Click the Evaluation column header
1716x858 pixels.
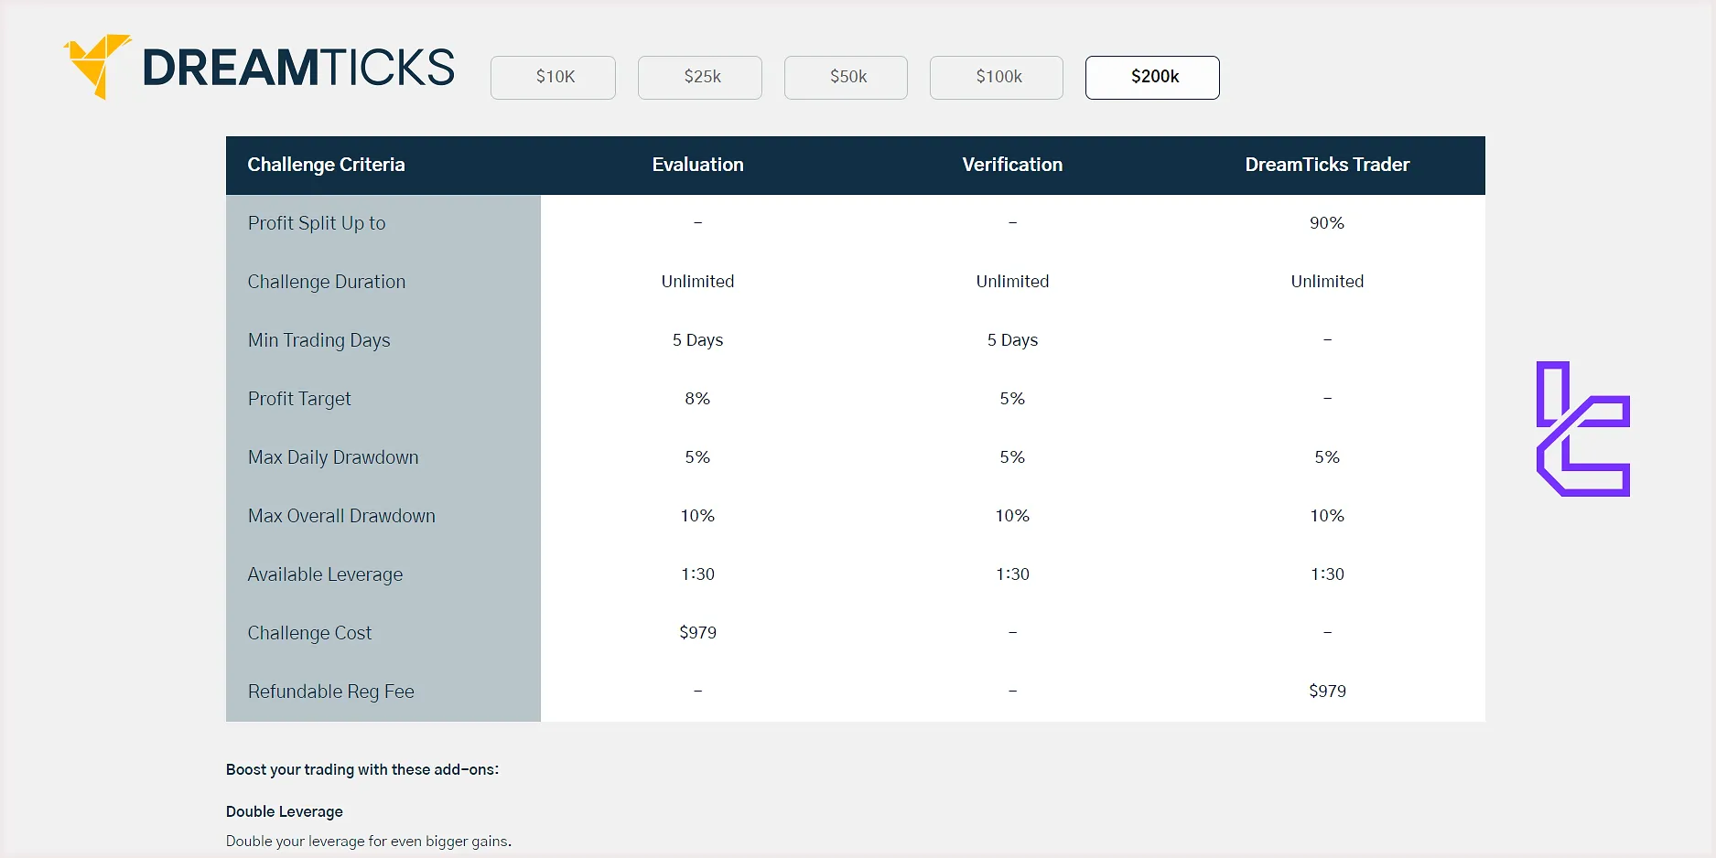[697, 165]
